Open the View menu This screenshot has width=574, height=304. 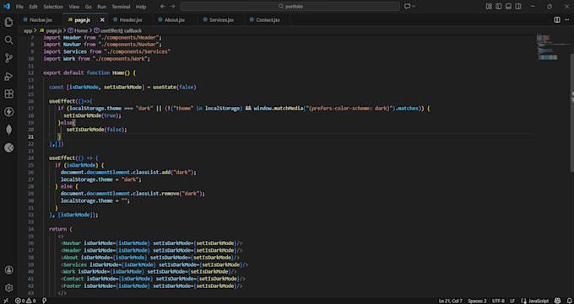point(74,7)
